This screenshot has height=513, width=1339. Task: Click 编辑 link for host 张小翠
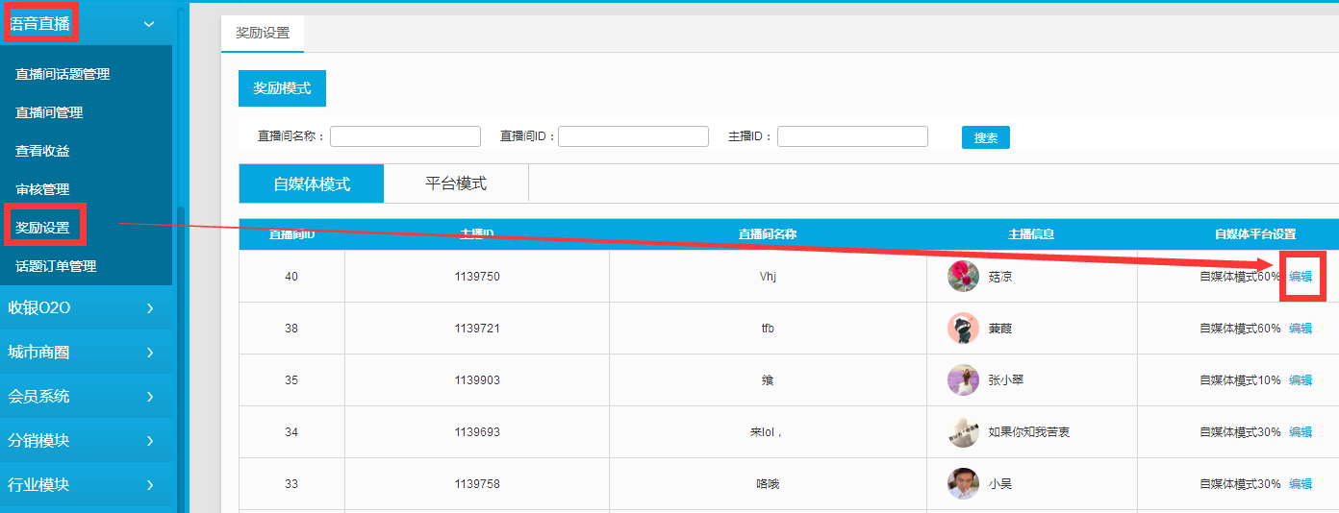point(1301,380)
